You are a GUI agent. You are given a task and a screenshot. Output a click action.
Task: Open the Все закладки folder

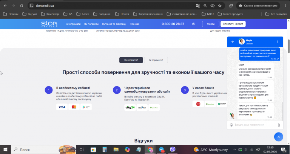coord(276,14)
